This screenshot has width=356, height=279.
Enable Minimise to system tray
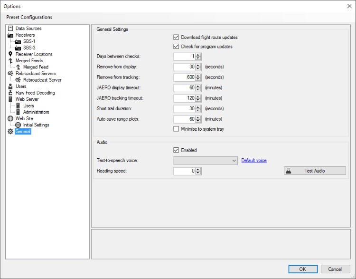pyautogui.click(x=177, y=129)
